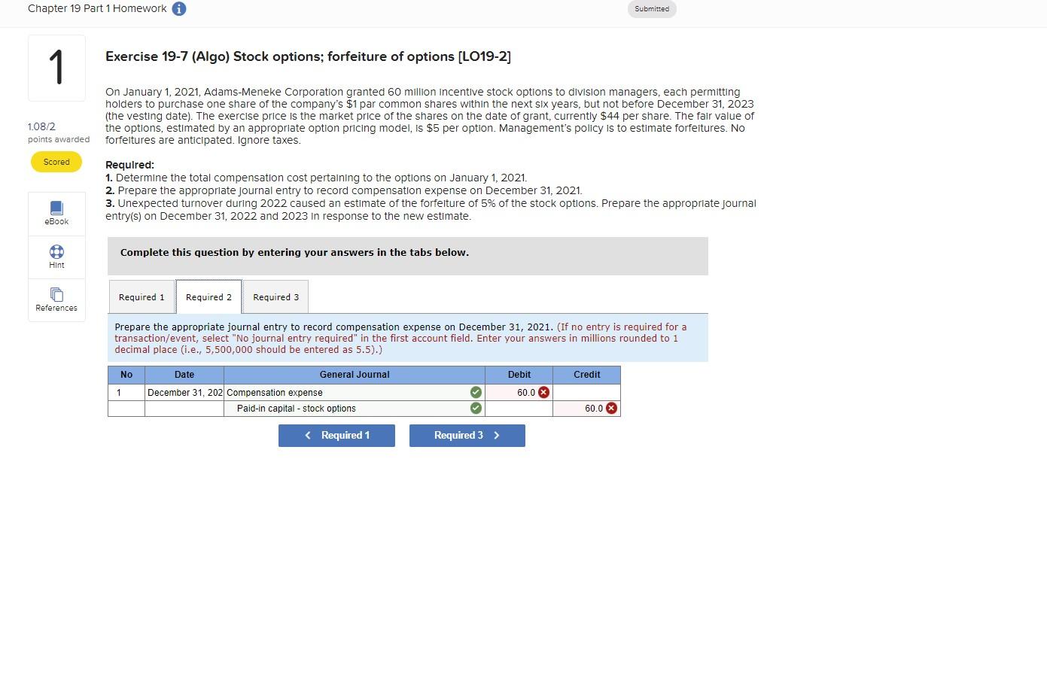Click the Required 3 navigation button with right arrow
Screen dimensions: 1047x687
[x=467, y=435]
